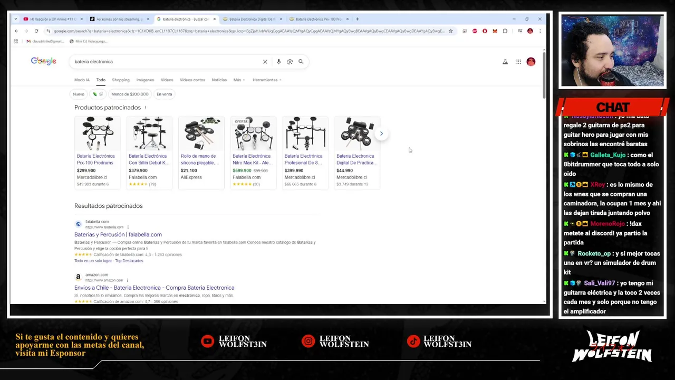Select the Noticias search tab
Screen dimensions: 675x380
219,80
